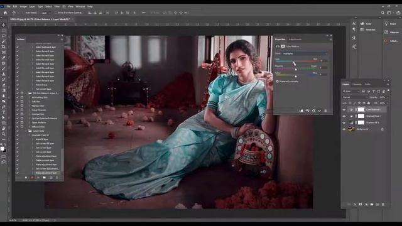This screenshot has width=402, height=226.
Task: Open the Color panel button
Action: click(366, 24)
